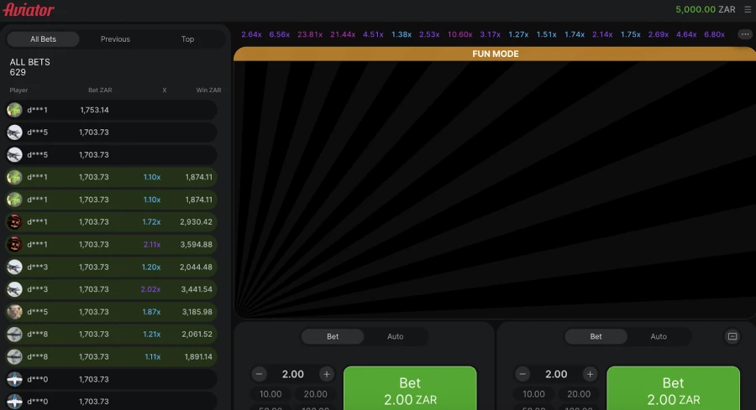756x410 pixels.
Task: Open the Top bets tab
Action: pos(187,39)
